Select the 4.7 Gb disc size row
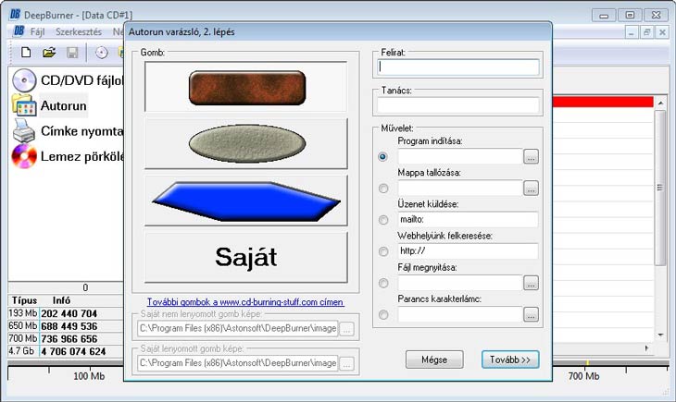Screen dimensions: 676x402 66,351
